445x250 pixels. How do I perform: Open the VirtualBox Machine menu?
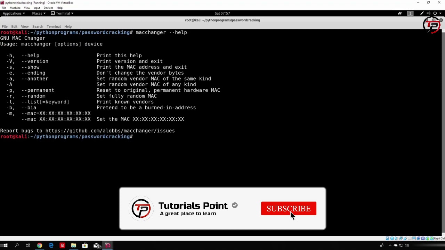point(15,8)
